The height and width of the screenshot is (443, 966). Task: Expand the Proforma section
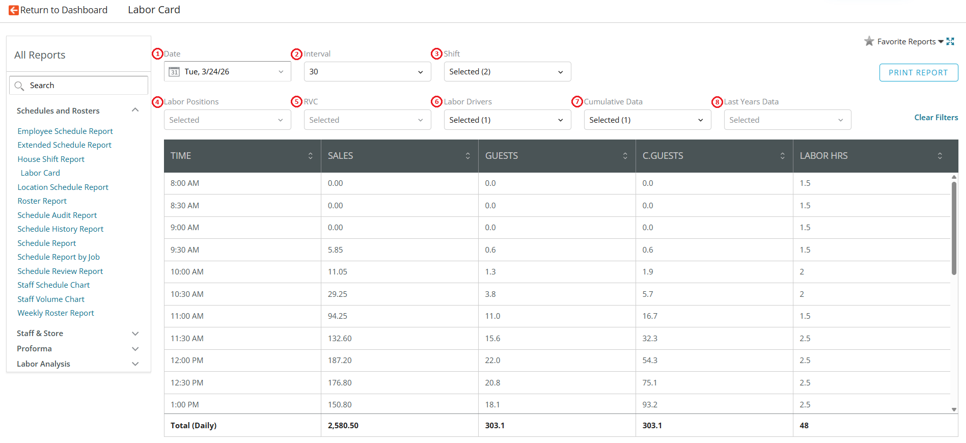[x=135, y=349]
